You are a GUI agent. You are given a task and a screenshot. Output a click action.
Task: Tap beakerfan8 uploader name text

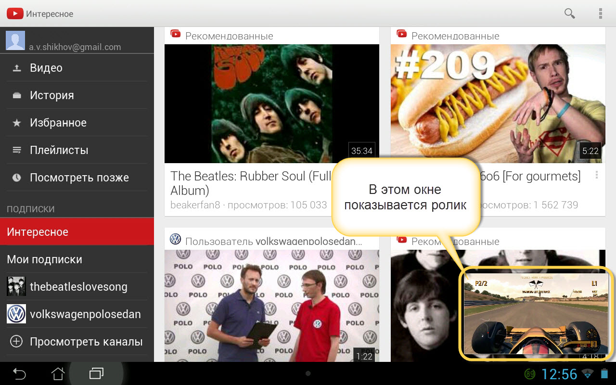pos(195,205)
